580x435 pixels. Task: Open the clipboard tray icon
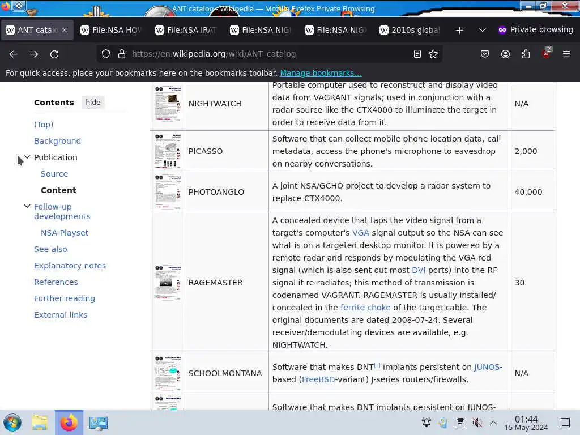coord(460,422)
